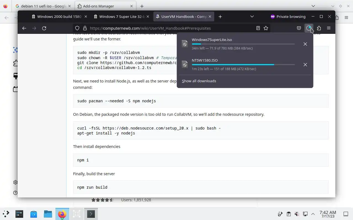Viewport: 353px width, 220px height.
Task: Click show desktop button
Action: pos(346,214)
